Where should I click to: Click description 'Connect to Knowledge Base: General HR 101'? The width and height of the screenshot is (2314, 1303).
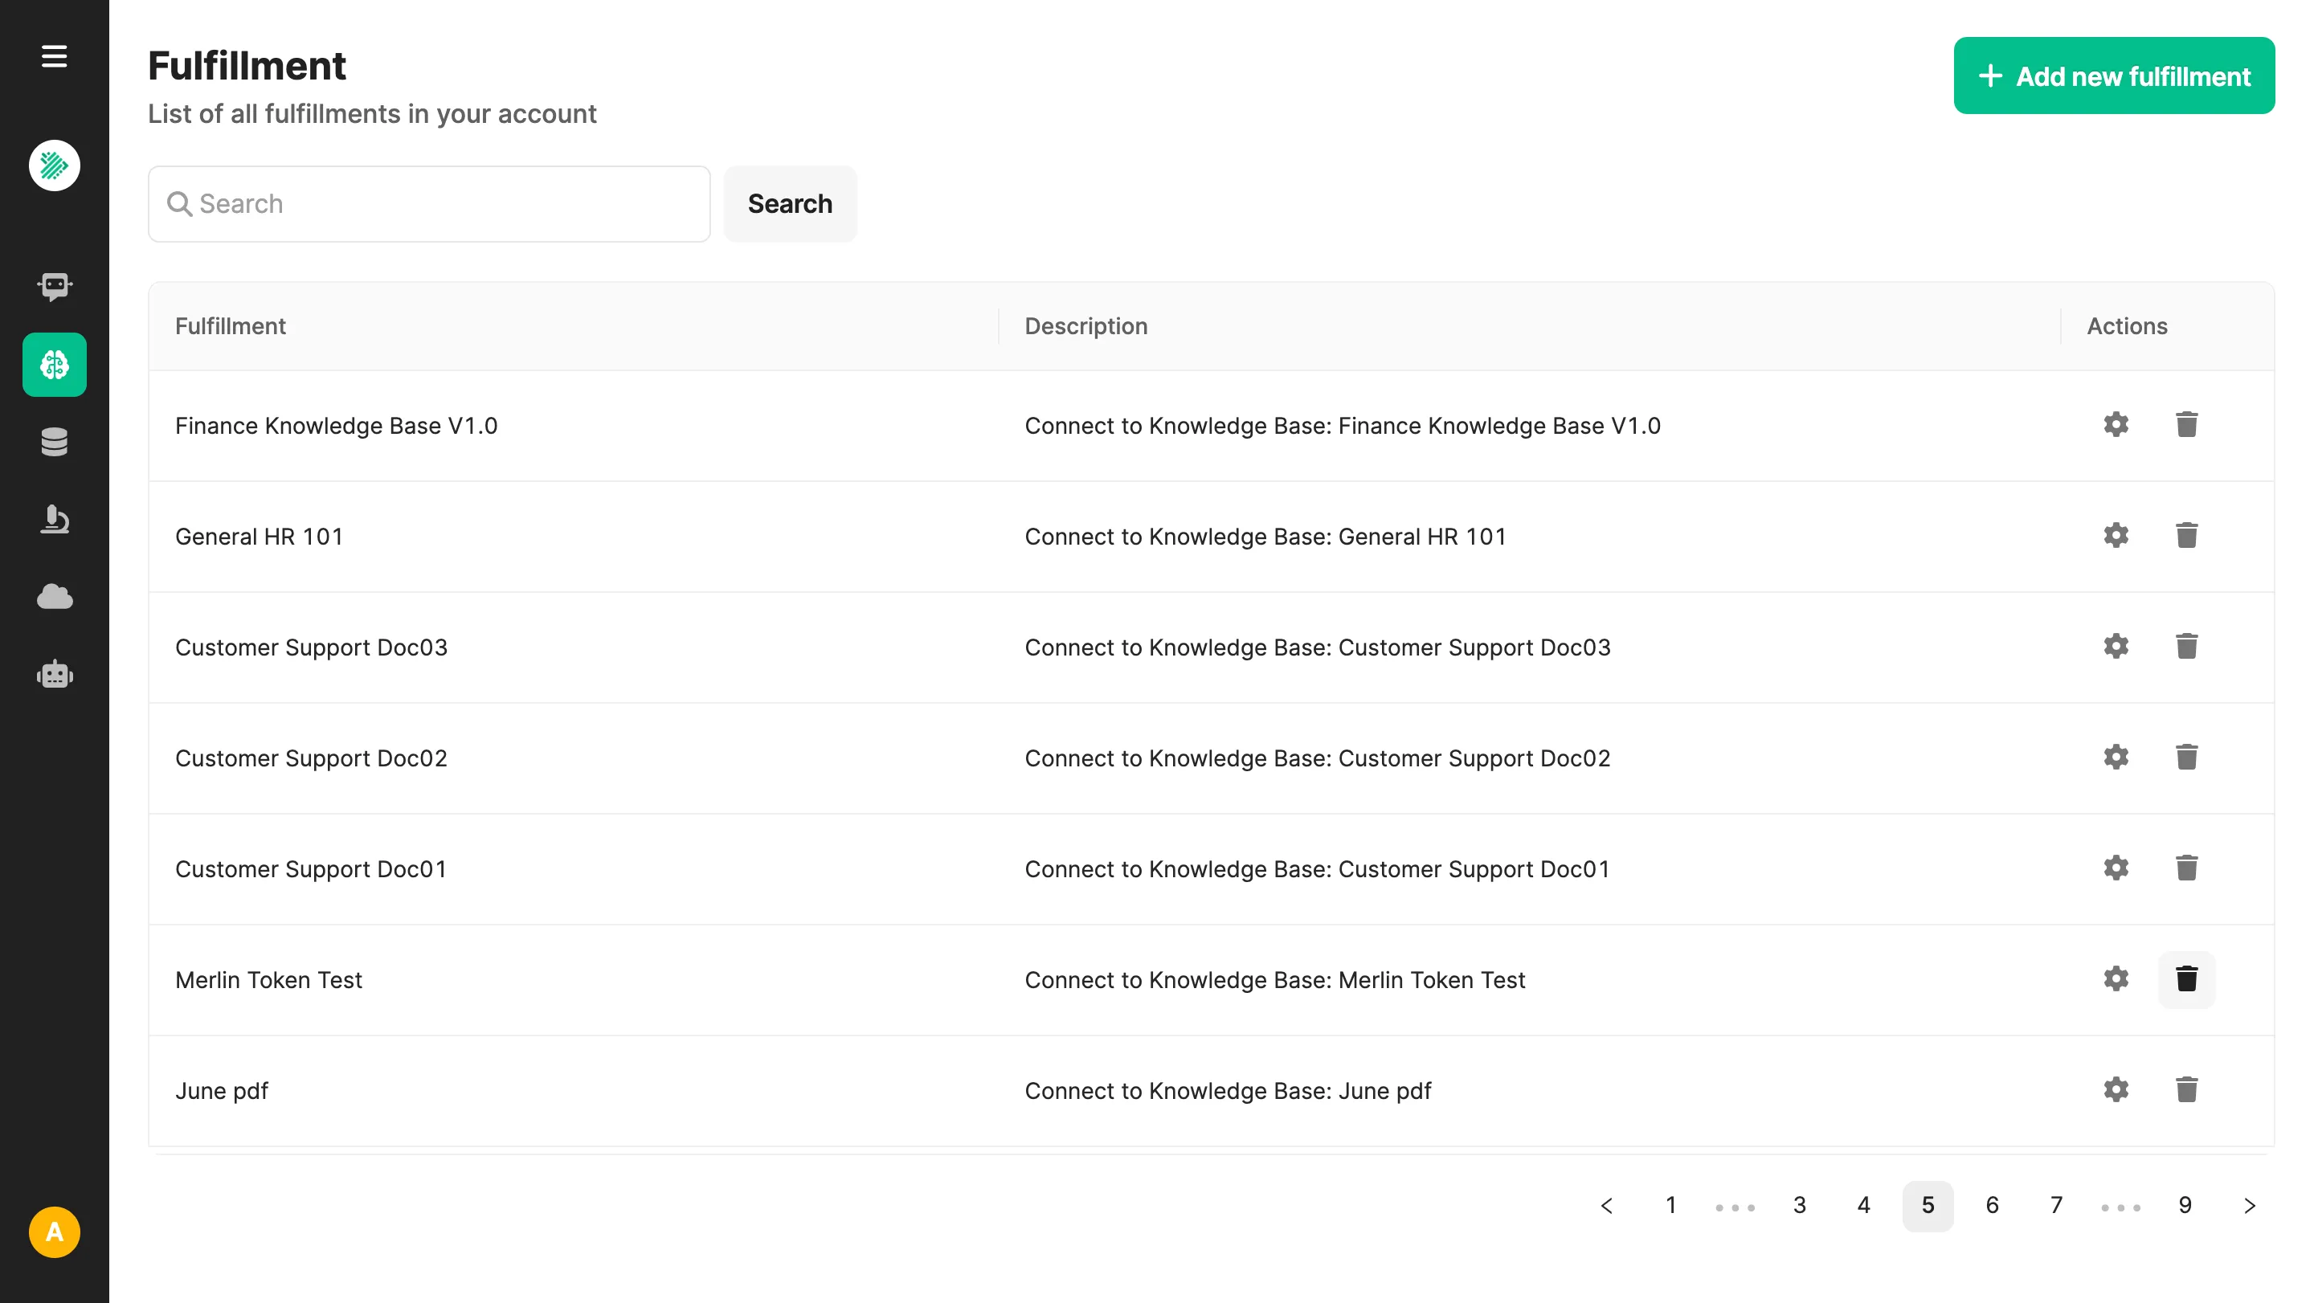pyautogui.click(x=1265, y=536)
